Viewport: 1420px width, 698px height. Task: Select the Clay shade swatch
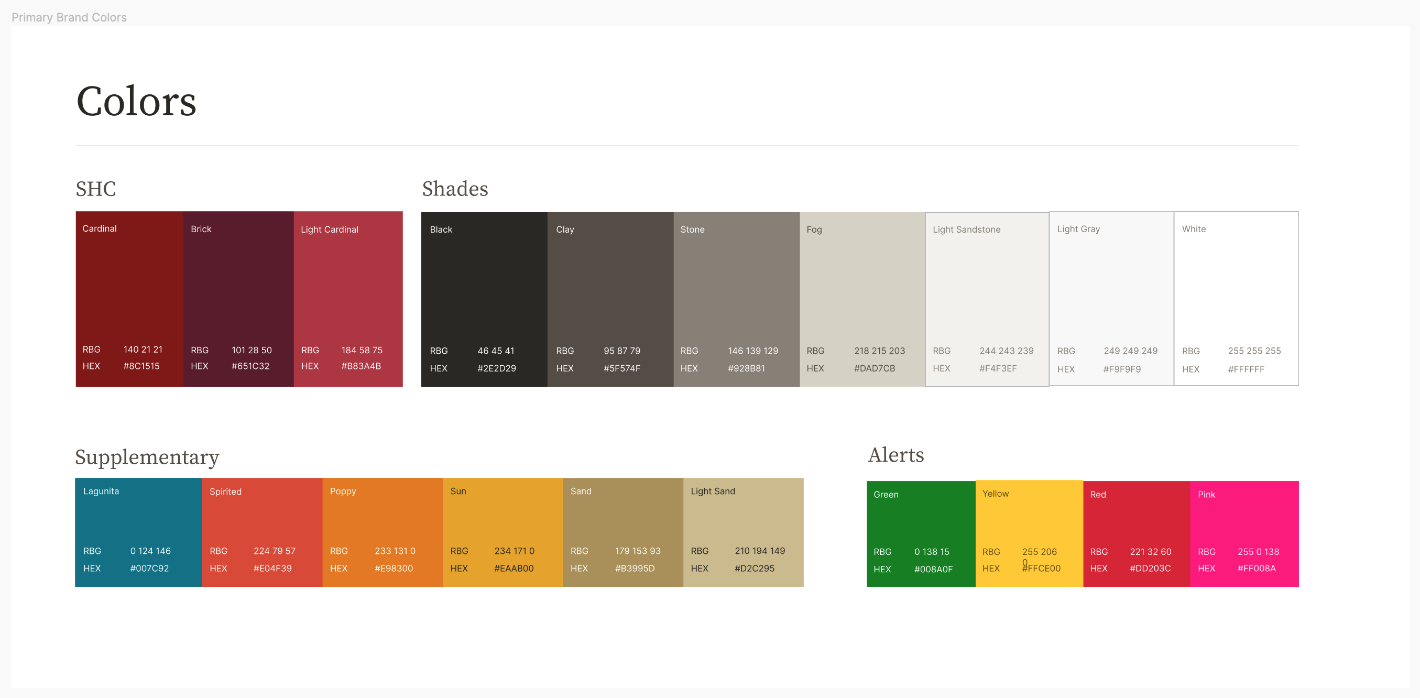coord(611,299)
